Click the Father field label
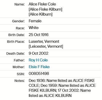This screenshot has width=102, height=100. tap(19, 60)
